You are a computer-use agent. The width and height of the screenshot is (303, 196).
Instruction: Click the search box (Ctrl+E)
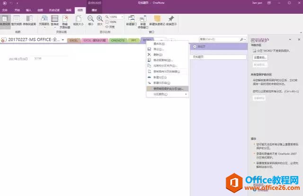pyautogui.click(x=219, y=39)
